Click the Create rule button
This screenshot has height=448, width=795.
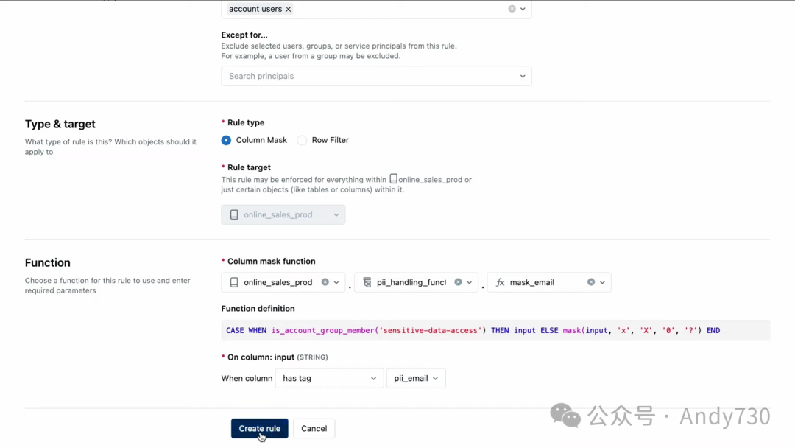[x=259, y=429]
